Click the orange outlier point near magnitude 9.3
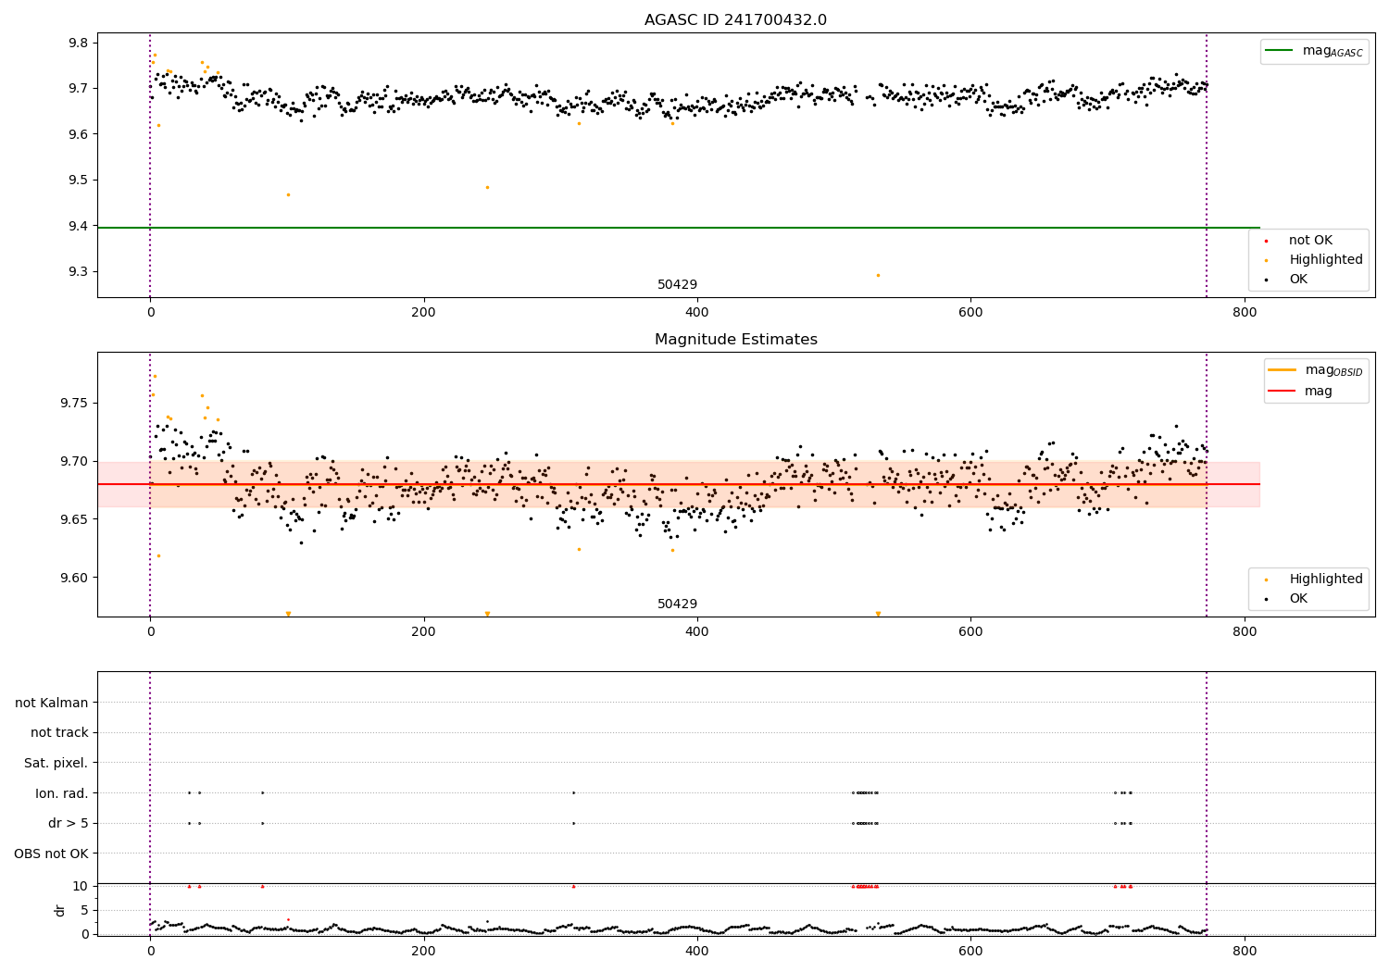 pos(878,275)
